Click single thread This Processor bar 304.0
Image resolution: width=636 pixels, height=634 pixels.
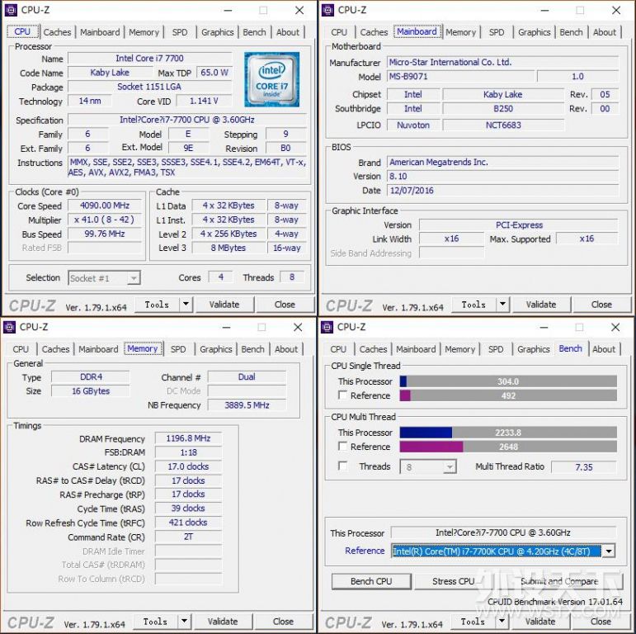(x=508, y=381)
